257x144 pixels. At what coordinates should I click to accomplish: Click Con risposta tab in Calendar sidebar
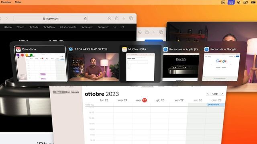[x=72, y=92]
